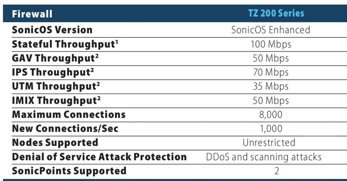Select the Stateful Throughput row label

65,44
